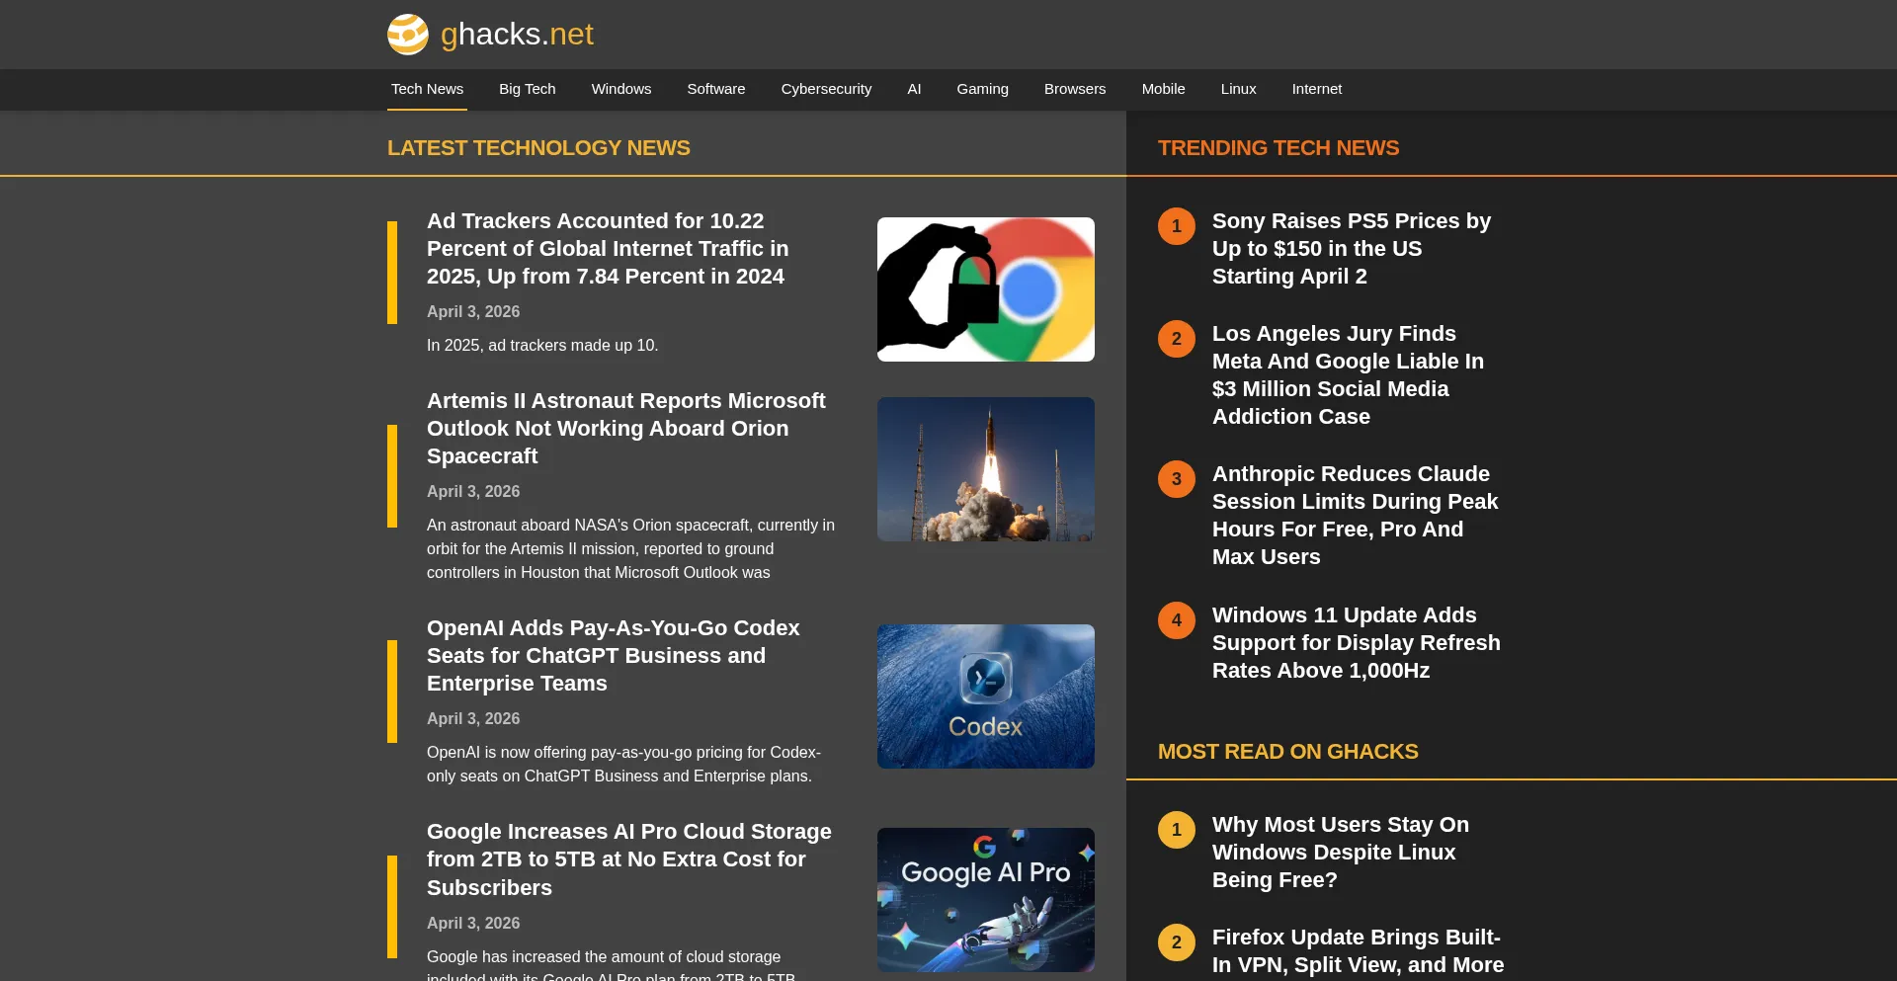Open Google AI Pro Cloud Storage article
This screenshot has height=981, width=1897.
(x=629, y=859)
